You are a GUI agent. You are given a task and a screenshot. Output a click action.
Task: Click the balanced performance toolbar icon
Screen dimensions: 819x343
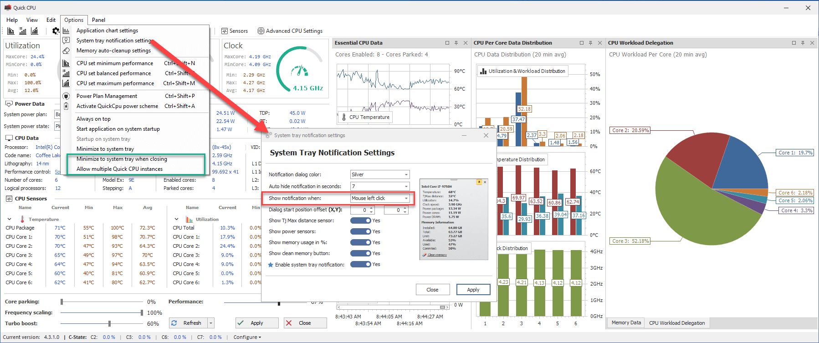[x=22, y=31]
